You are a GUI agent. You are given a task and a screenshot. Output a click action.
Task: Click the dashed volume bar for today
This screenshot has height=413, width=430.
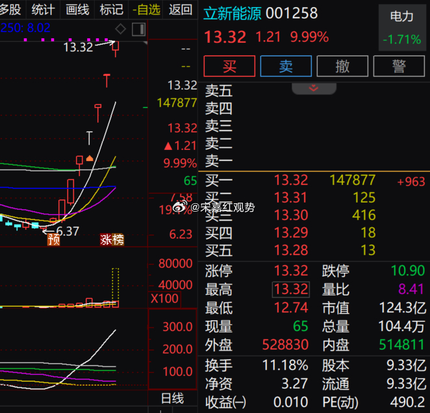(x=116, y=285)
